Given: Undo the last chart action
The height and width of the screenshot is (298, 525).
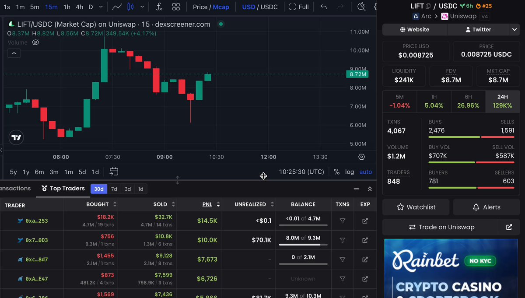Looking at the screenshot, I should [x=324, y=7].
